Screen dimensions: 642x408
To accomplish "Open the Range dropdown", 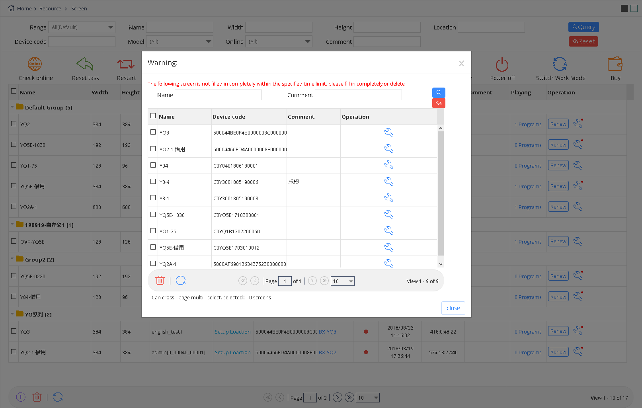I will coord(82,27).
